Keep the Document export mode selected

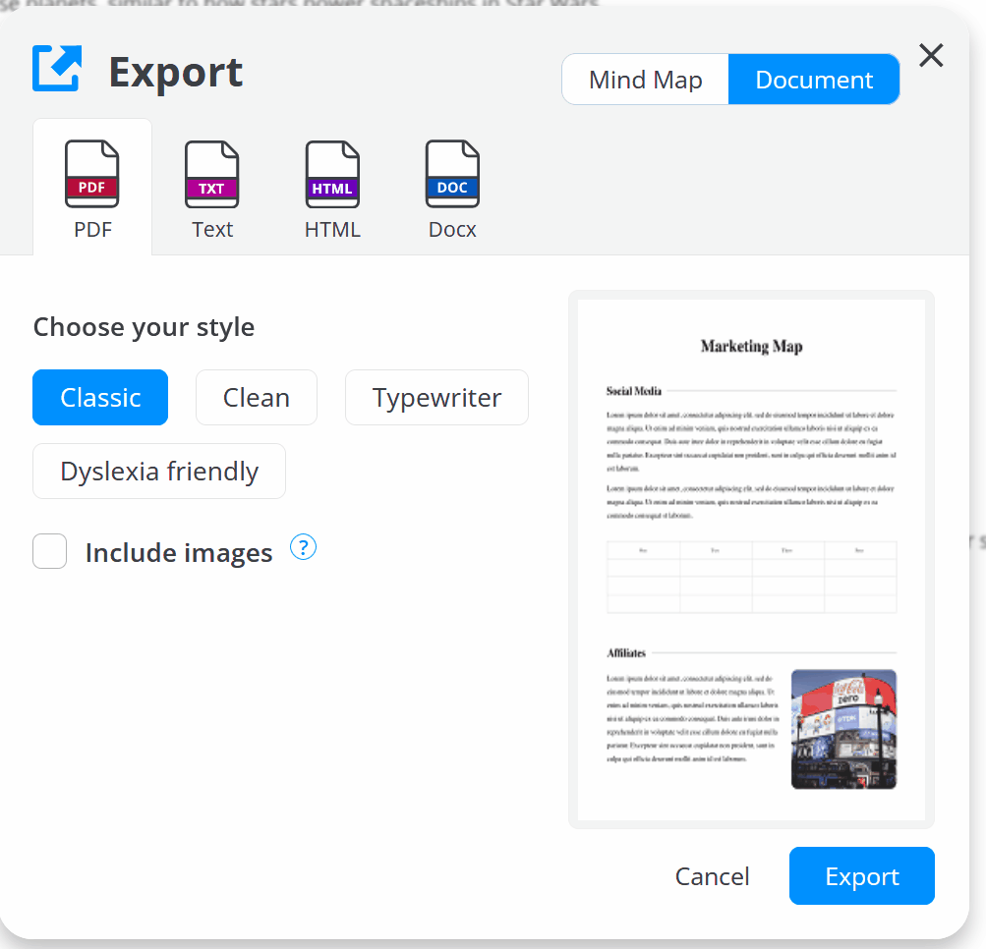coord(813,79)
